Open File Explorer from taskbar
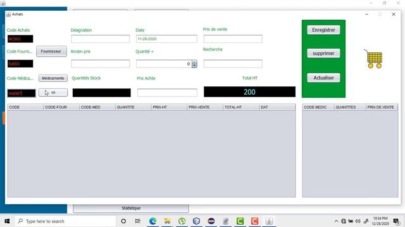The image size is (405, 227). tap(167, 221)
